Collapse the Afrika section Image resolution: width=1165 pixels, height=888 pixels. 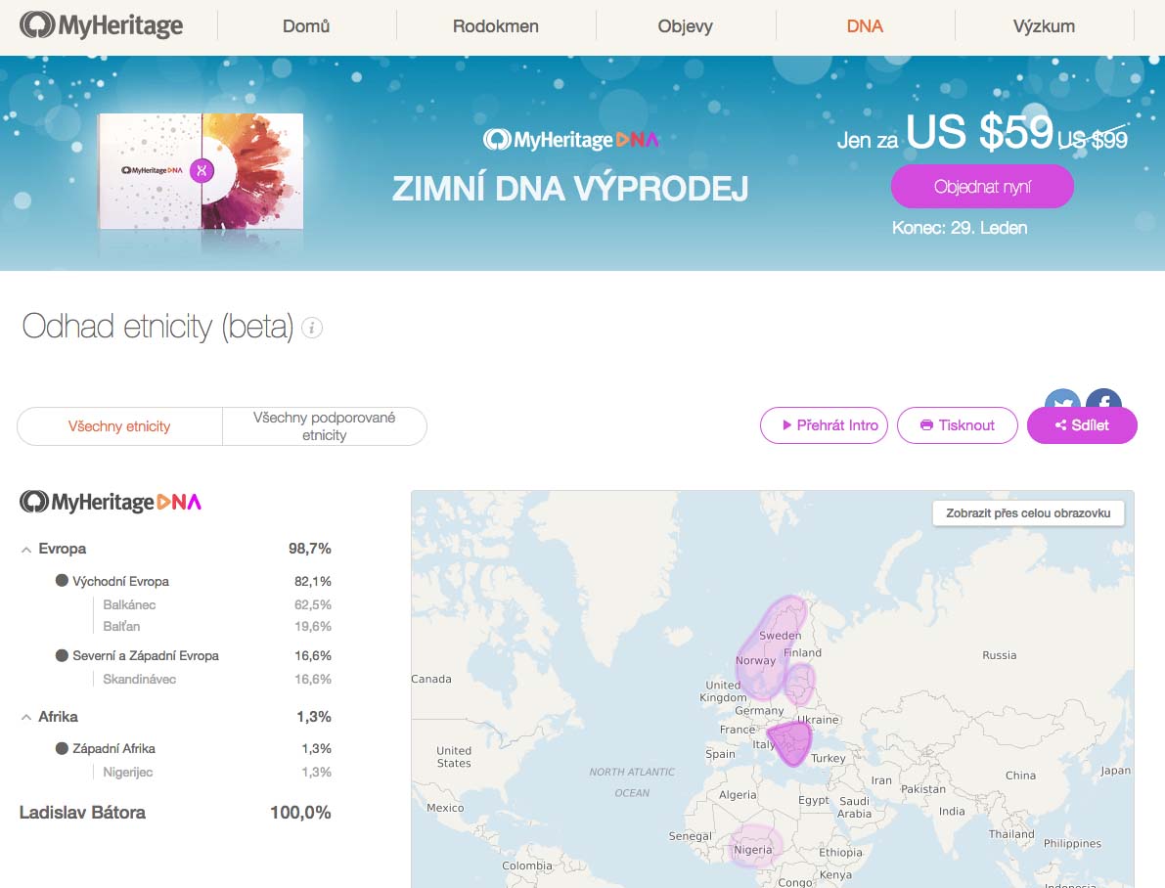[26, 718]
